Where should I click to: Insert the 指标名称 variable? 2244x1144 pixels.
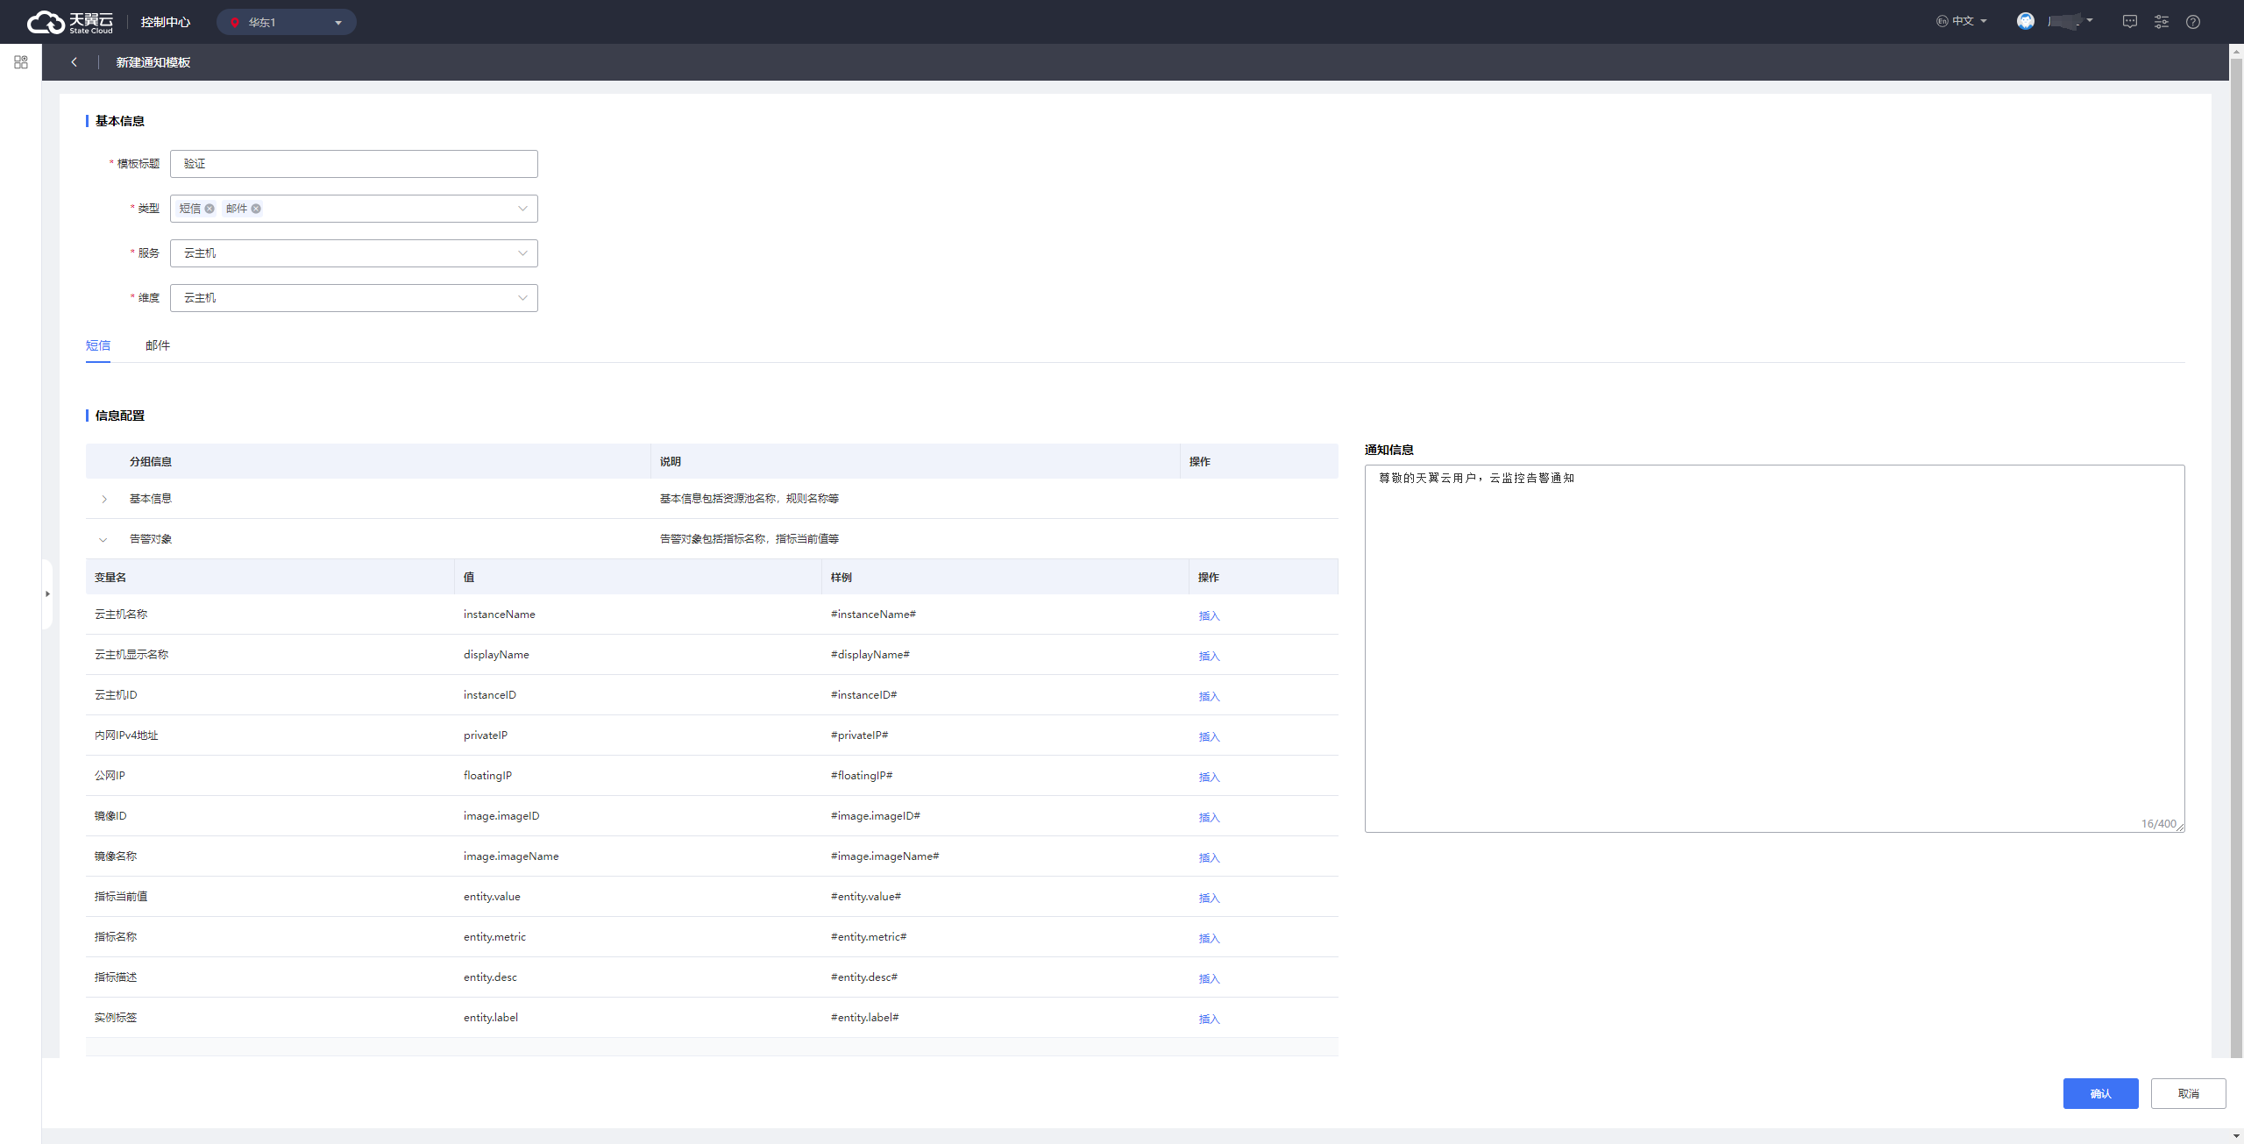click(x=1209, y=938)
